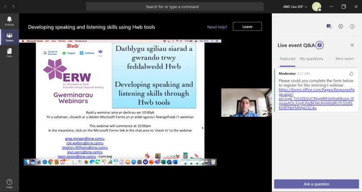Open the forms.office.com registration link
The width and height of the screenshot is (362, 192).
click(316, 99)
